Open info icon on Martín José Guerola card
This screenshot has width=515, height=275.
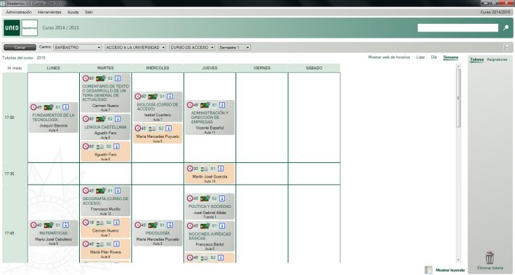[221, 169]
